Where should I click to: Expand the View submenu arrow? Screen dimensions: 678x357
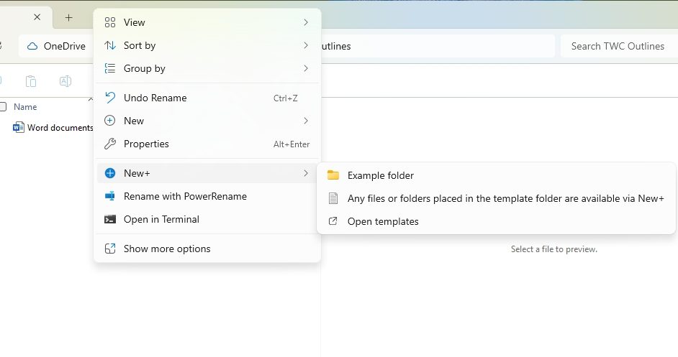pos(305,22)
